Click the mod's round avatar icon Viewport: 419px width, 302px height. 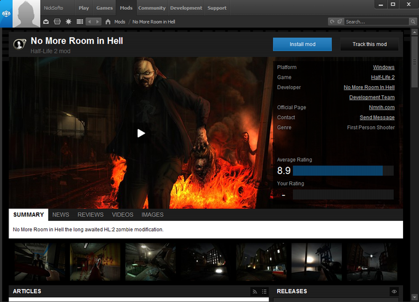pyautogui.click(x=20, y=44)
